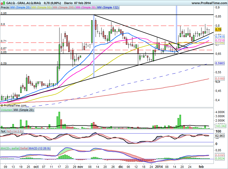Click the right vertical blue marker bar
The width and height of the screenshot is (228, 169).
pyautogui.click(x=176, y=25)
